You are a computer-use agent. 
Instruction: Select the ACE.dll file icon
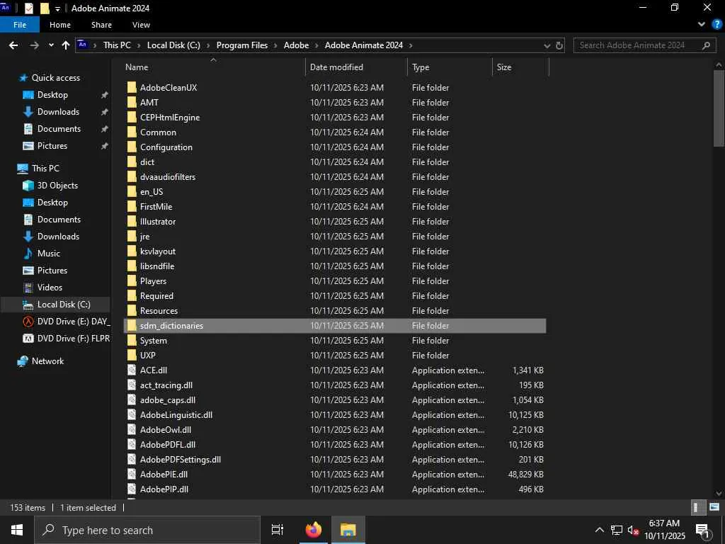[x=132, y=370]
